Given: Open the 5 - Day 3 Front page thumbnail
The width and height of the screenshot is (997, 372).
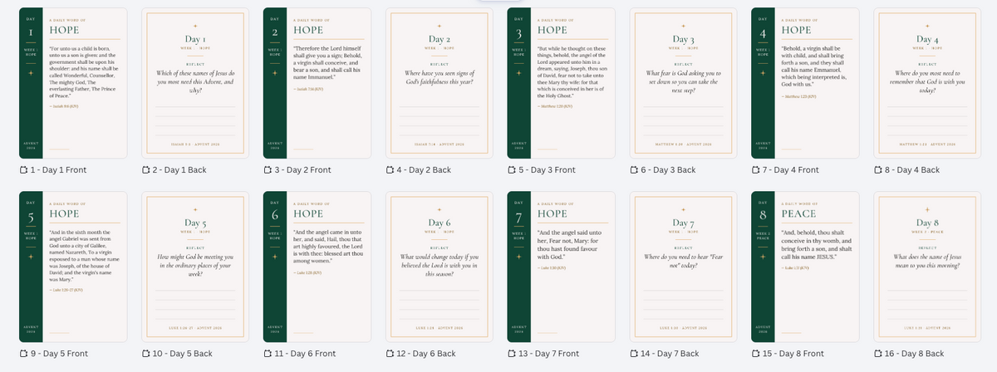Looking at the screenshot, I should [561, 83].
